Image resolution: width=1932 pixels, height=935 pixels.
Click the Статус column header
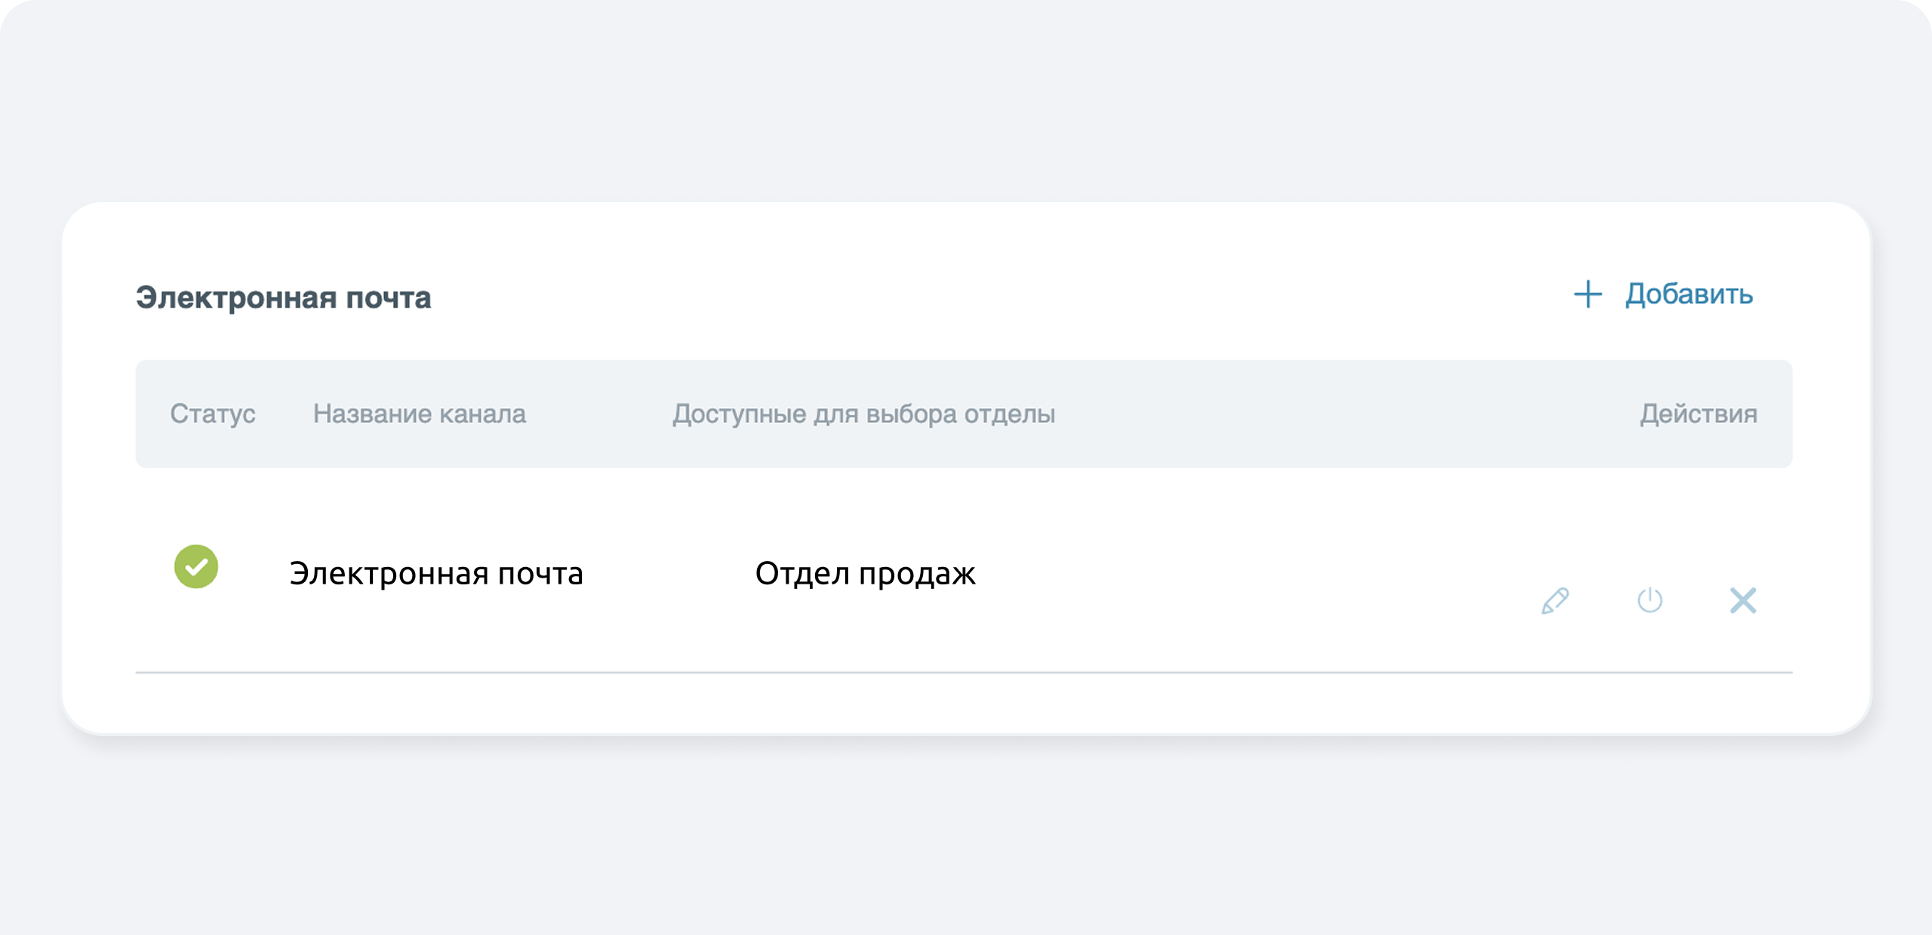click(x=213, y=414)
